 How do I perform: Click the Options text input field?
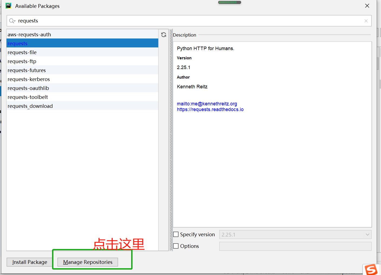point(295,246)
